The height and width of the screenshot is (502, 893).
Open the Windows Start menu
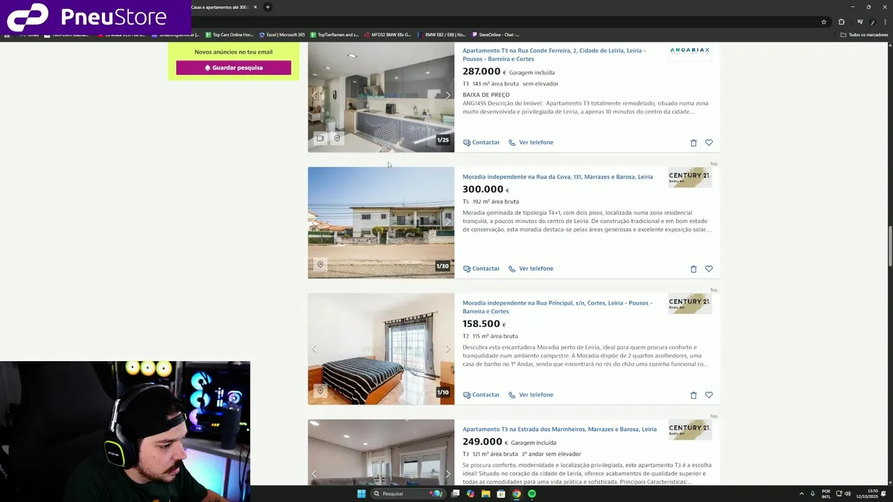[361, 494]
